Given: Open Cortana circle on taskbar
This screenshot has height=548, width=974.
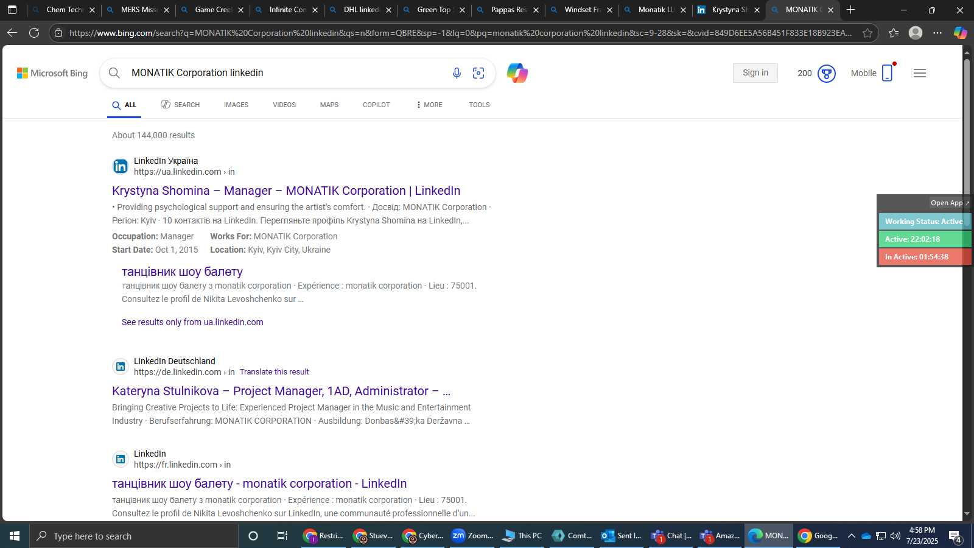Looking at the screenshot, I should (x=253, y=536).
